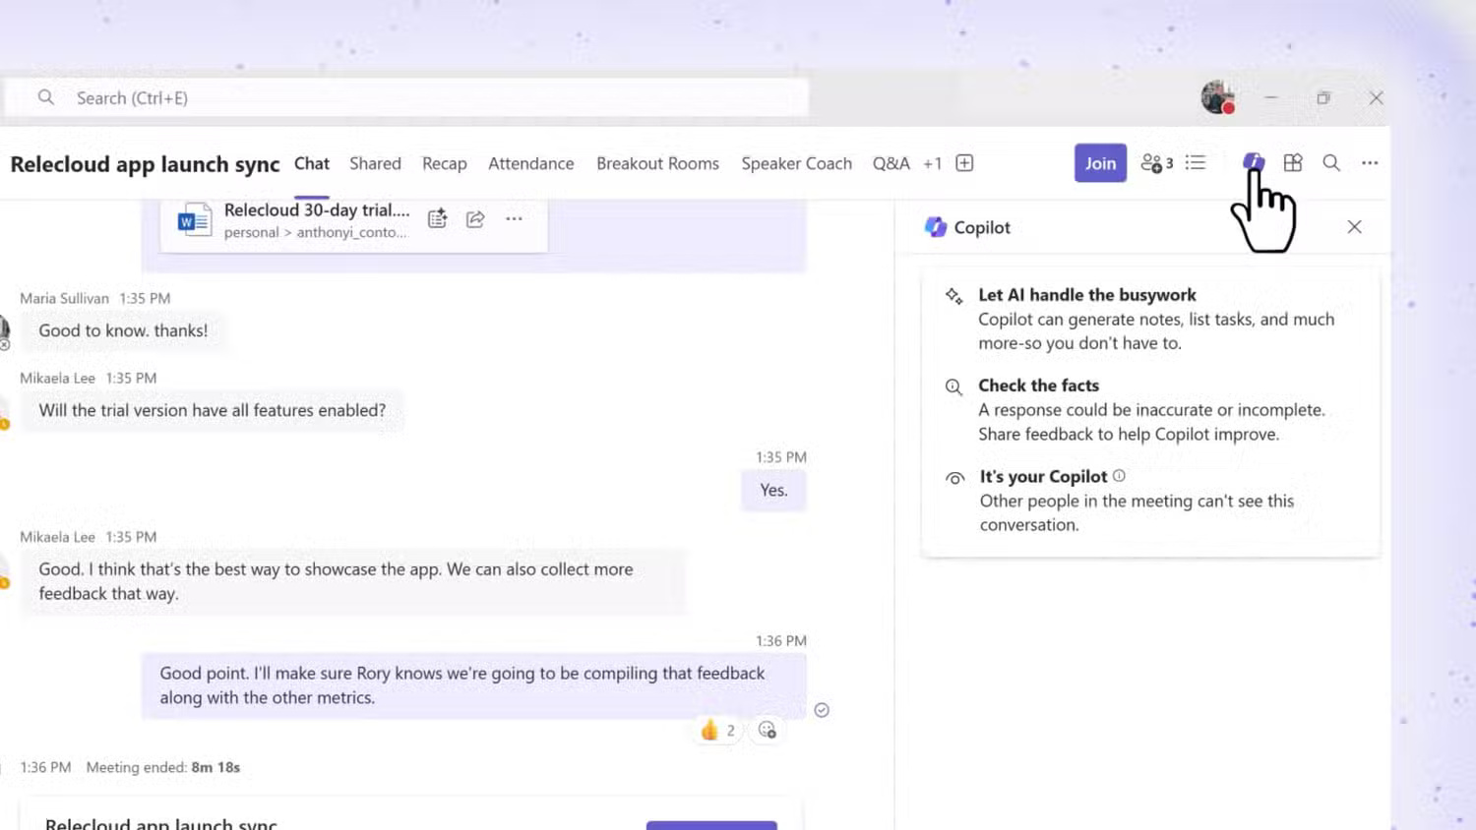Click the 1:36 PM timestamp above Good point message
Viewport: 1476px width, 830px height.
[781, 641]
